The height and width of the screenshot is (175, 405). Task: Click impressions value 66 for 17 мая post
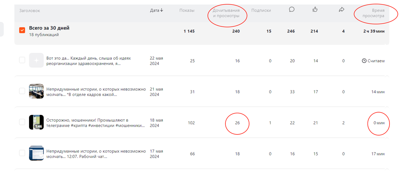[x=192, y=154]
